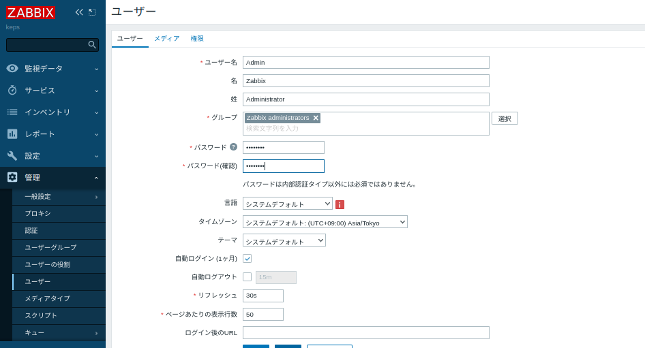Click the ZABBIX logo

pyautogui.click(x=31, y=12)
